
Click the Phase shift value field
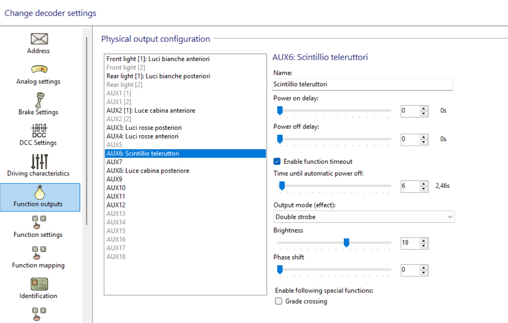coord(410,270)
